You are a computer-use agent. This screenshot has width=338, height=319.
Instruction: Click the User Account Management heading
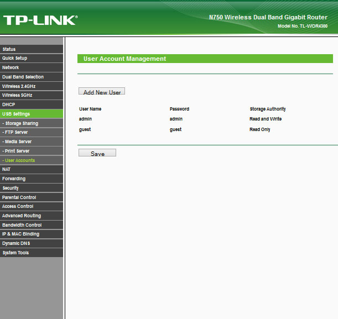pyautogui.click(x=125, y=59)
